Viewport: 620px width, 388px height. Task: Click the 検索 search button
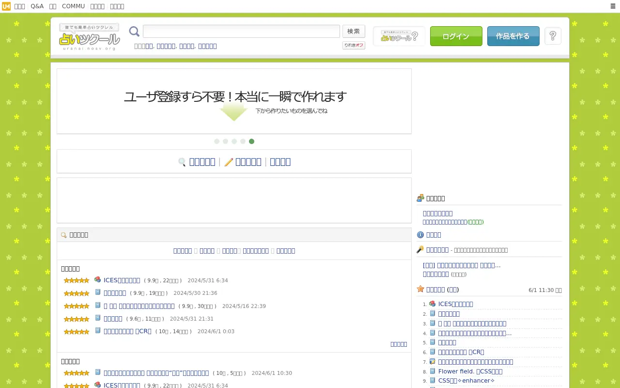[x=354, y=32]
